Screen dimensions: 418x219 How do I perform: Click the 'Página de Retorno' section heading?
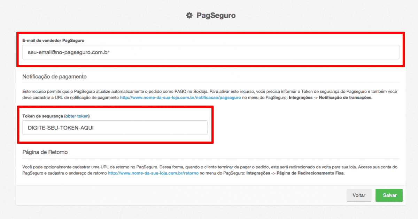click(45, 152)
